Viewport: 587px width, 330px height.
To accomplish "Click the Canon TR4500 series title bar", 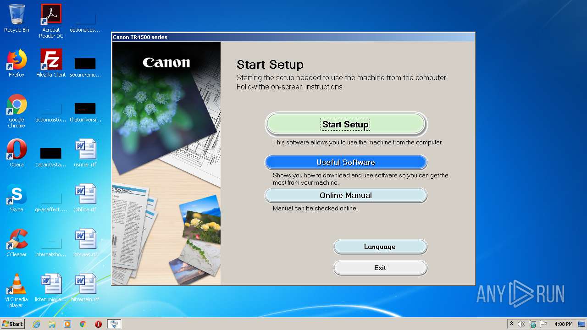I will [293, 37].
